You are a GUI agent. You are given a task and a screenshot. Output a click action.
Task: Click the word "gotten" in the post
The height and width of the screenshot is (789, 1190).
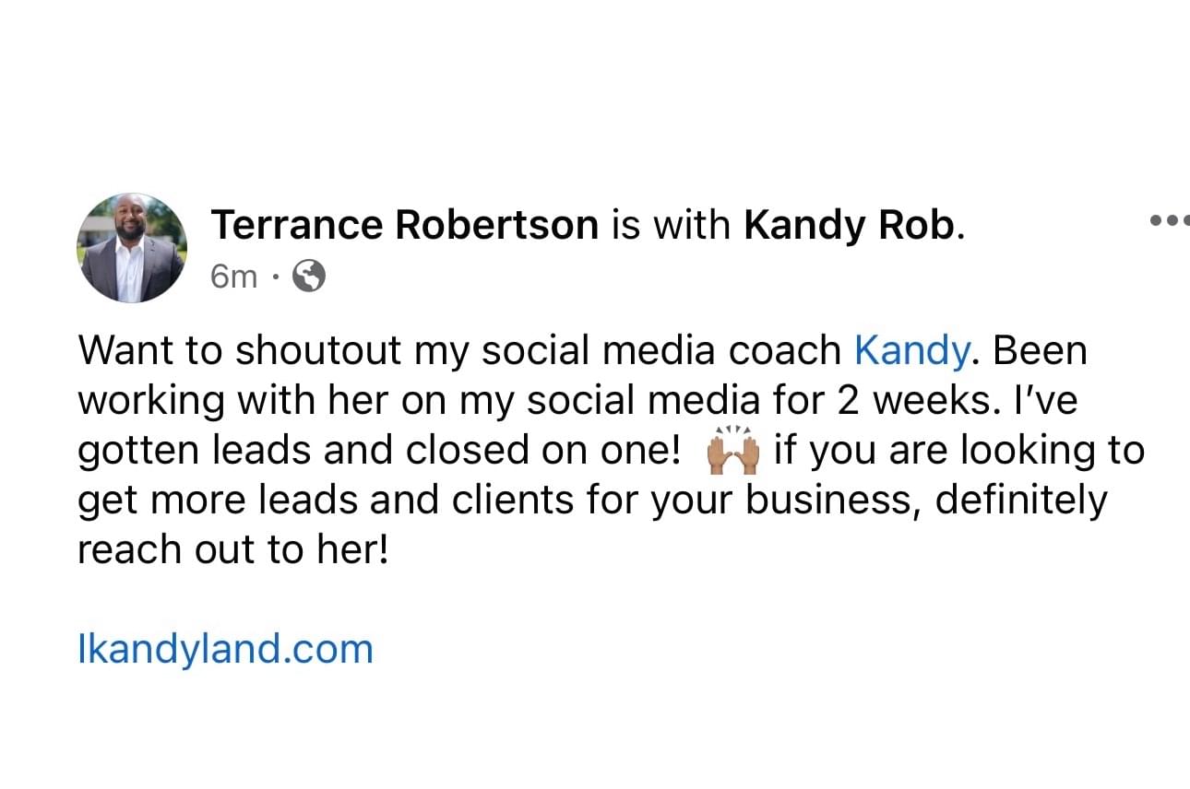coord(139,451)
